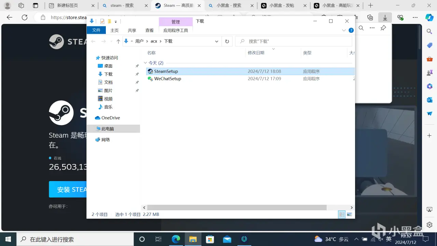Select 桌面 in quick access
The image size is (437, 246).
[108, 66]
